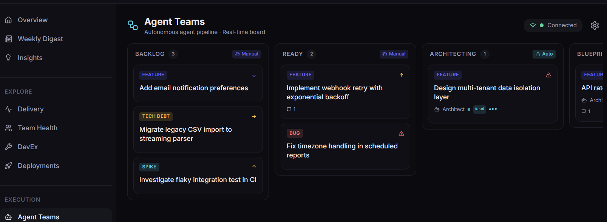The width and height of the screenshot is (607, 222).
Task: Open Team Health page
Action: [56, 128]
